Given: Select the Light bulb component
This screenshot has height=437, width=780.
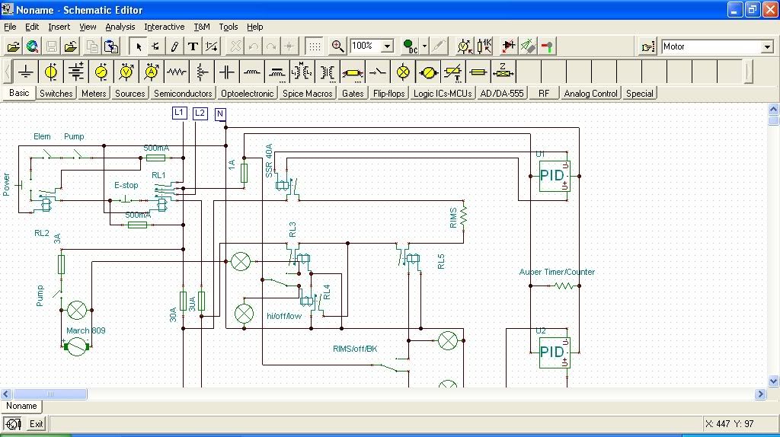Looking at the screenshot, I should click(x=404, y=72).
